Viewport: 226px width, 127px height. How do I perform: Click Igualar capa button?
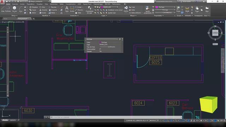(111, 13)
